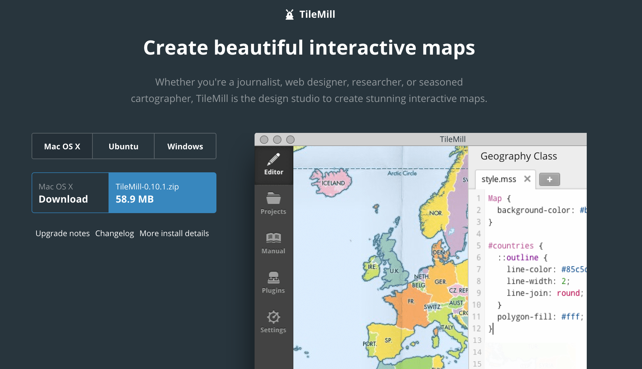Open the Changelog link

click(114, 234)
